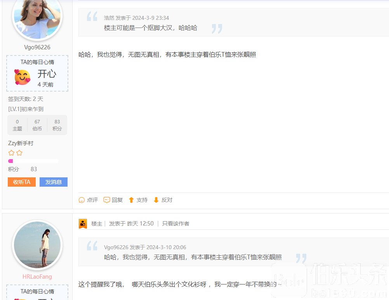Click a star icon under Zzy新手村
This screenshot has height=300, width=389.
[12, 153]
